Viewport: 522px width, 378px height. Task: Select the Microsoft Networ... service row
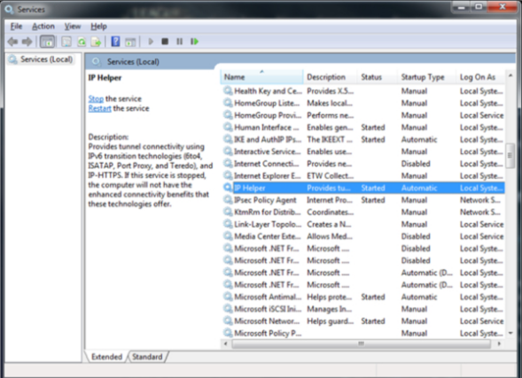(x=363, y=321)
